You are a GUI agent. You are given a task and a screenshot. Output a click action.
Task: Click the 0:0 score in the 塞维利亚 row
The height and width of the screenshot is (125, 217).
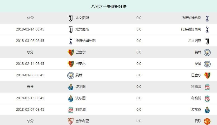(139, 121)
